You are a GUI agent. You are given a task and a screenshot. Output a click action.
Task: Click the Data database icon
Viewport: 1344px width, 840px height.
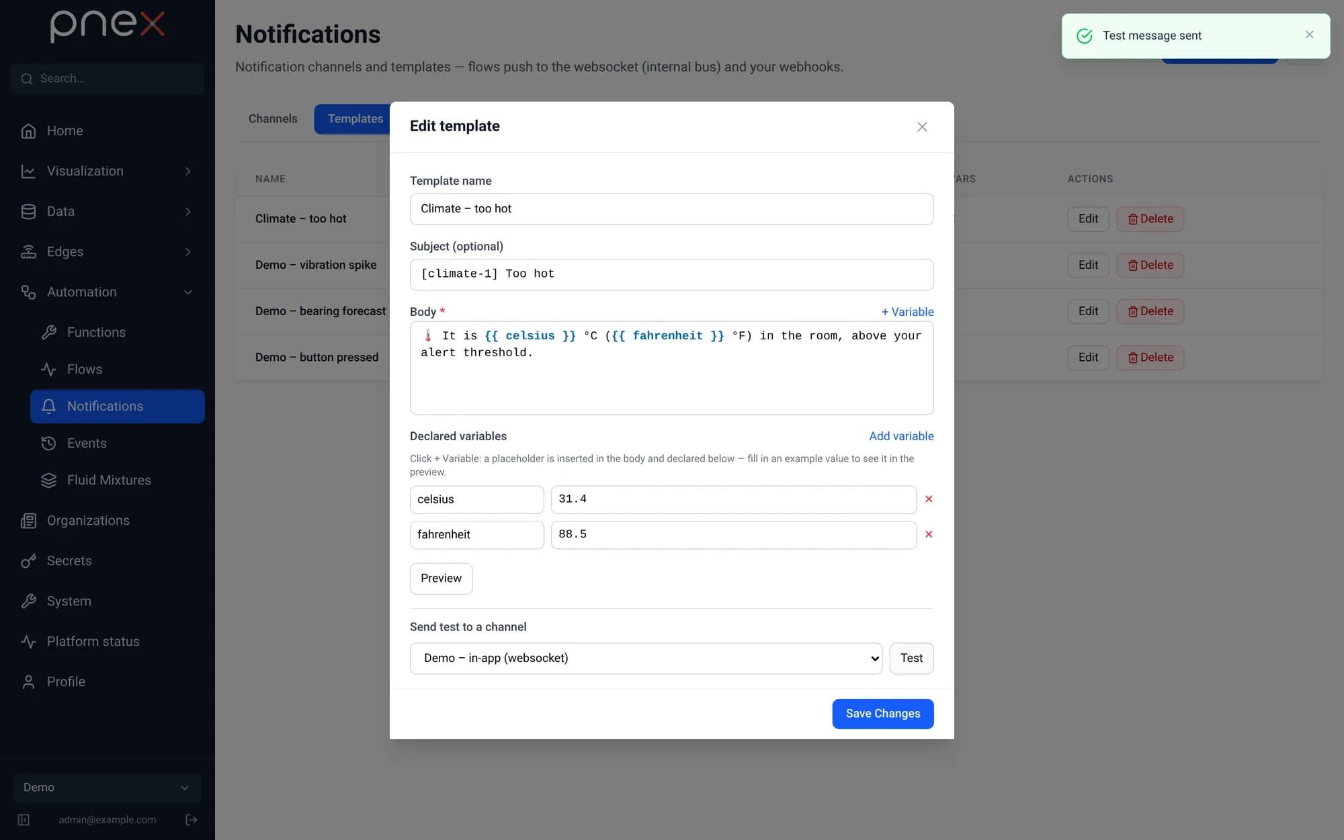point(28,212)
